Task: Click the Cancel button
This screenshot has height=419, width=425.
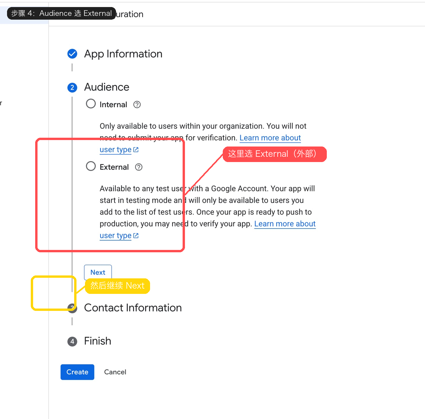Action: pyautogui.click(x=115, y=372)
